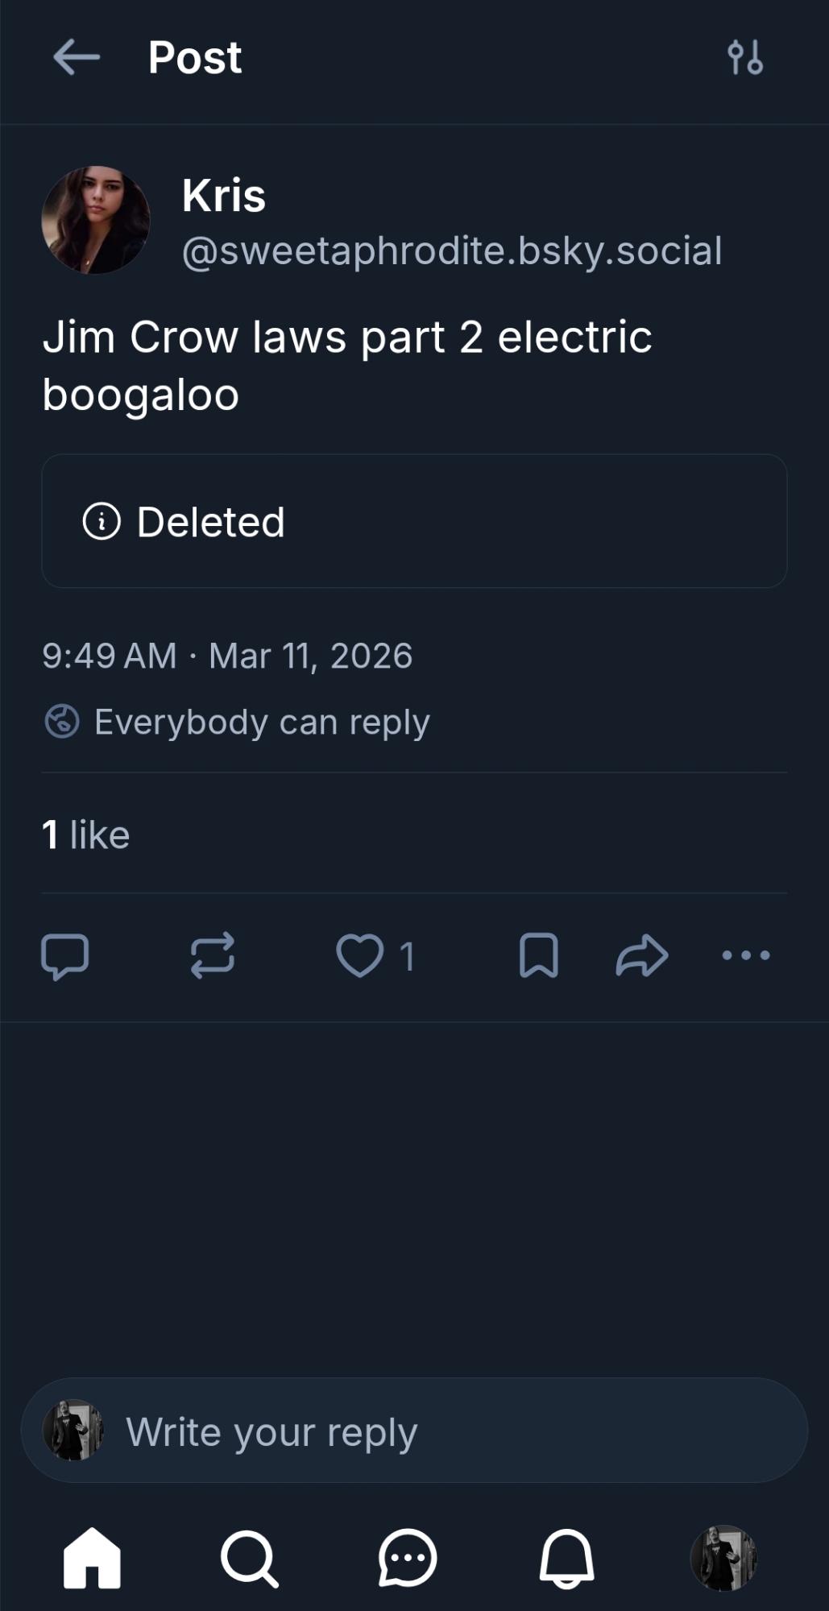
Task: Open @sweetaphrodite.bsky.social handle link
Action: pyautogui.click(x=452, y=251)
